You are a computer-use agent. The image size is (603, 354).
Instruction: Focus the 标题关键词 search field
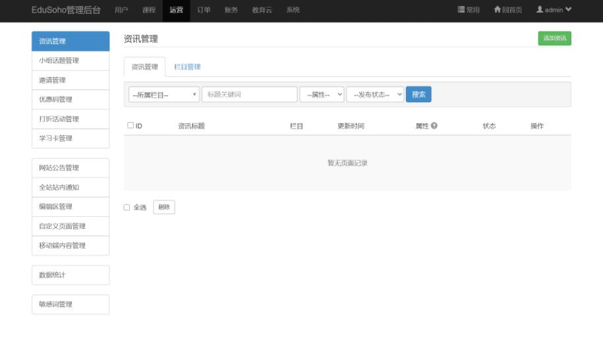249,95
